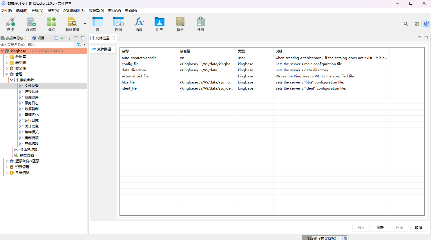
Task: Expand the 安全性 tree node
Action: point(7,68)
